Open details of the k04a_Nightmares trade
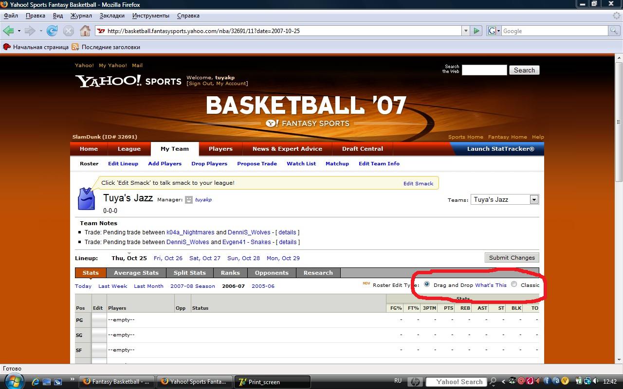623x389 pixels. [288, 232]
